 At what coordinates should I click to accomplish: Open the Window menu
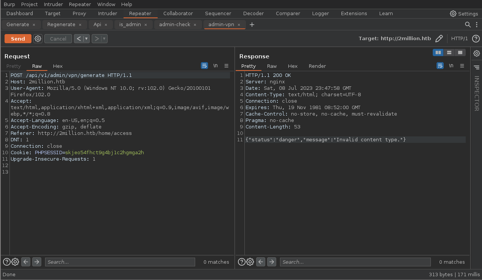coord(106,4)
